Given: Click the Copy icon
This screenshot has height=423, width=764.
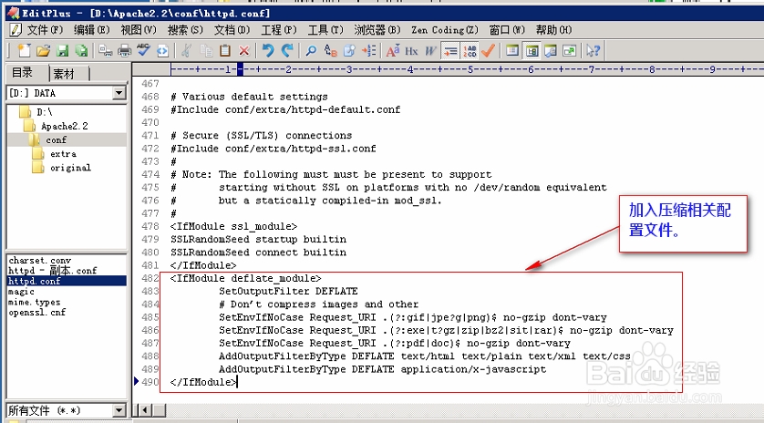Looking at the screenshot, I should pyautogui.click(x=207, y=51).
